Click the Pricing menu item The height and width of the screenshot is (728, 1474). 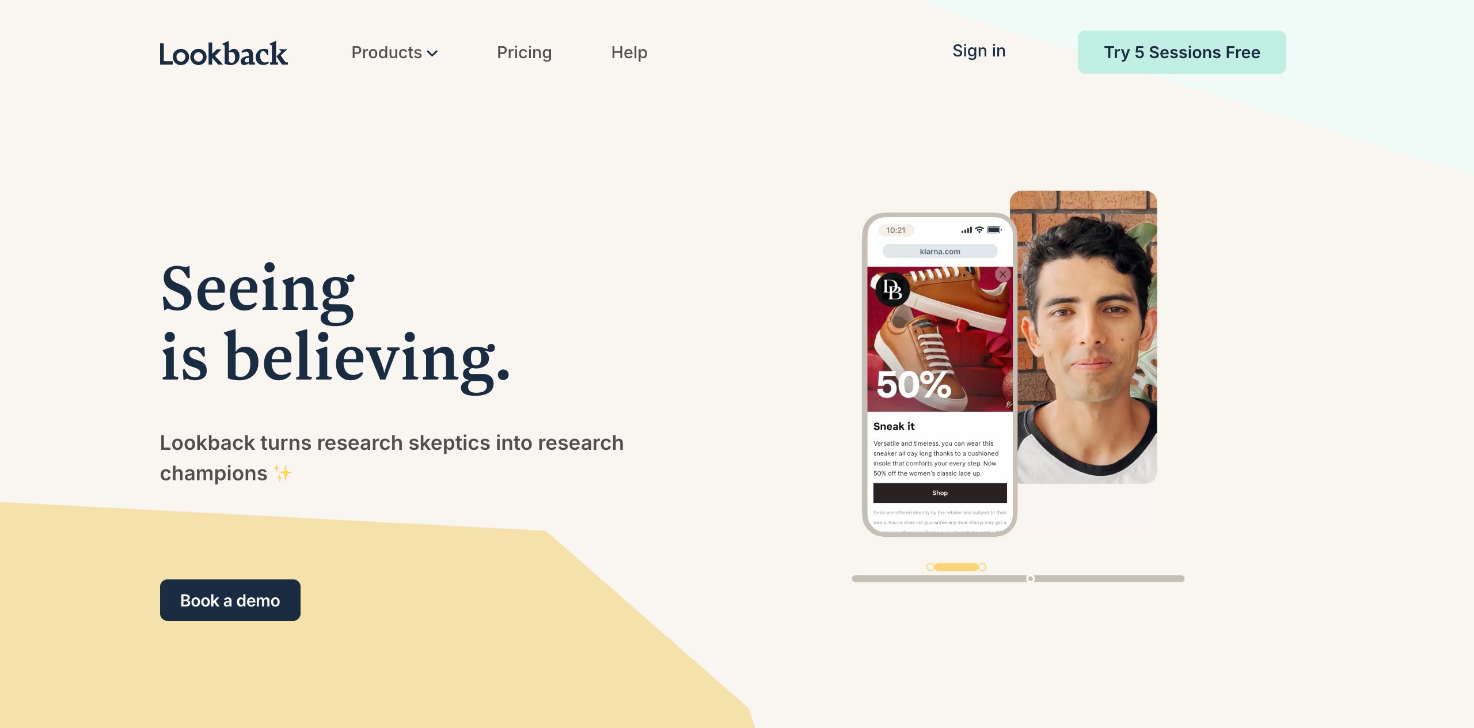point(523,52)
